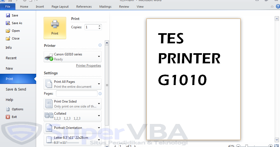
Task: Expand the Canon G1010 series printer dropdown
Action: click(x=99, y=56)
